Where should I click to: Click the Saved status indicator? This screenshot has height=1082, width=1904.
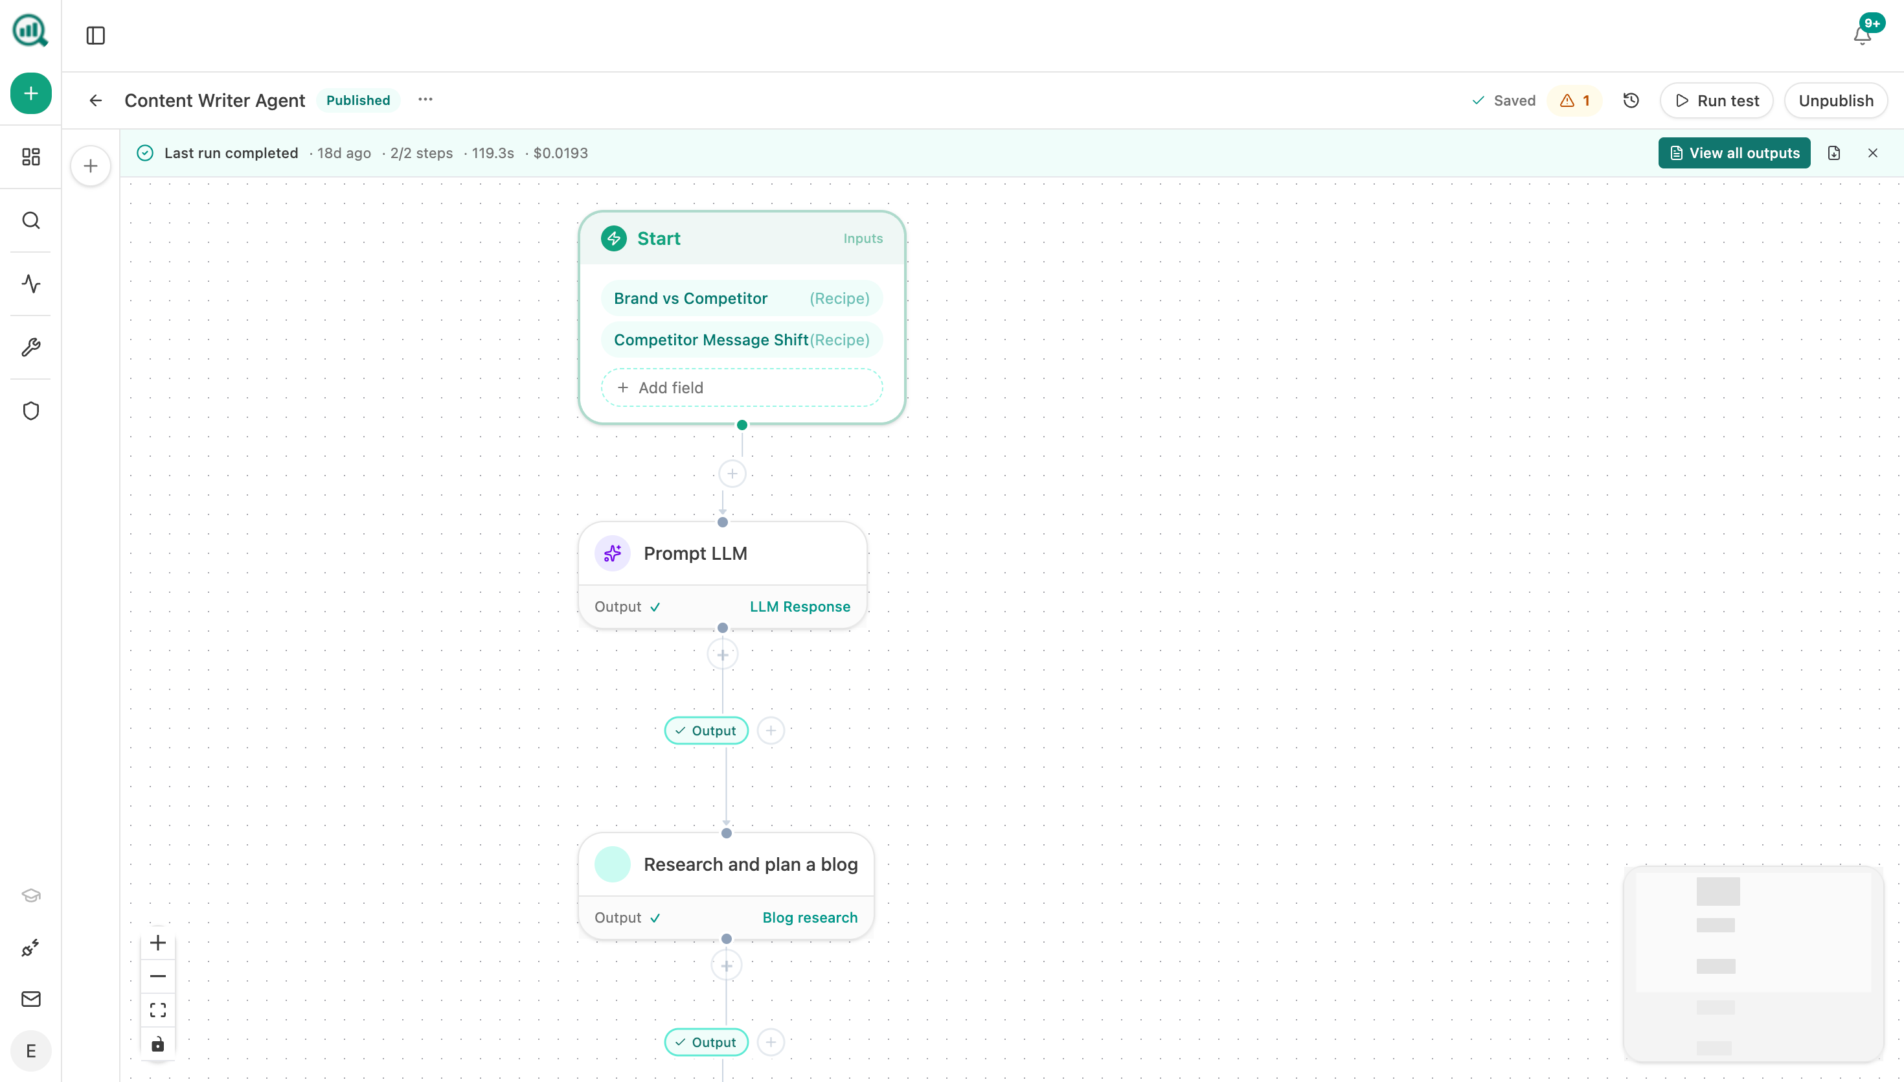coord(1503,100)
